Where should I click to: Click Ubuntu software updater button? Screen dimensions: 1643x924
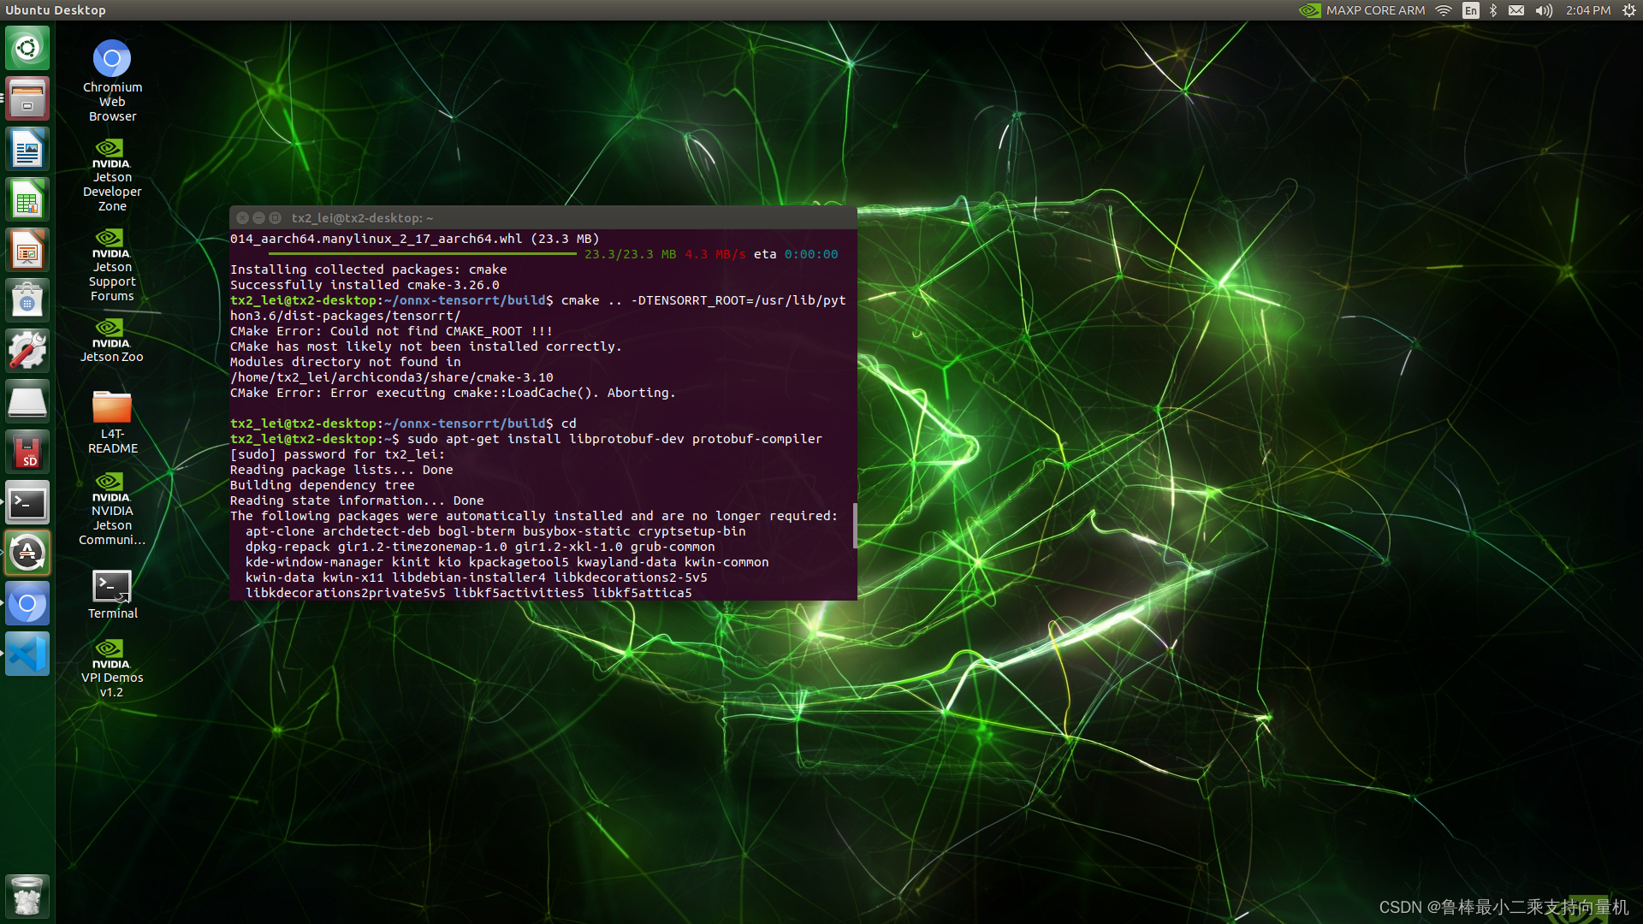[x=27, y=553]
